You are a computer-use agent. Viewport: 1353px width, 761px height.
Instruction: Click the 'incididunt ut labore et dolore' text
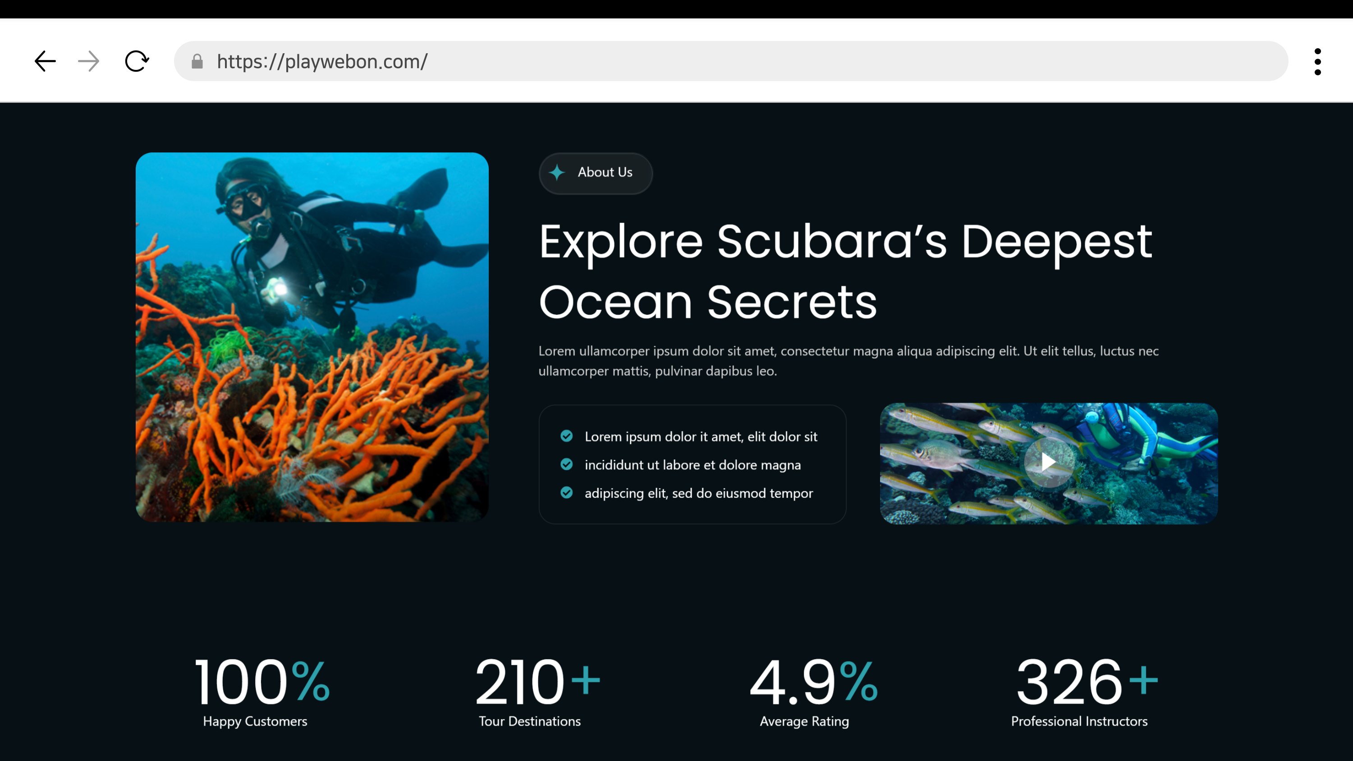pyautogui.click(x=692, y=465)
